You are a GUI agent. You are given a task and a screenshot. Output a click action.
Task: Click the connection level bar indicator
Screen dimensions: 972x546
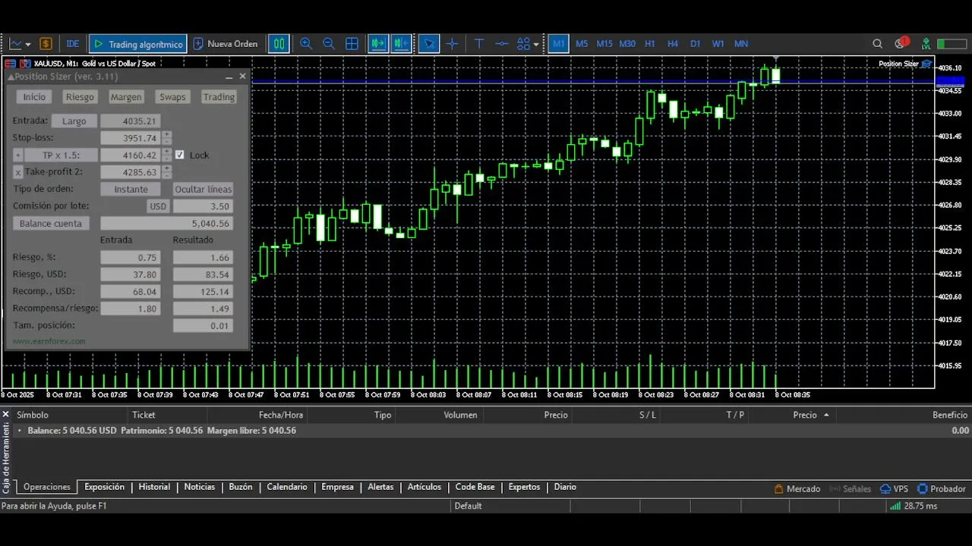pyautogui.click(x=951, y=44)
